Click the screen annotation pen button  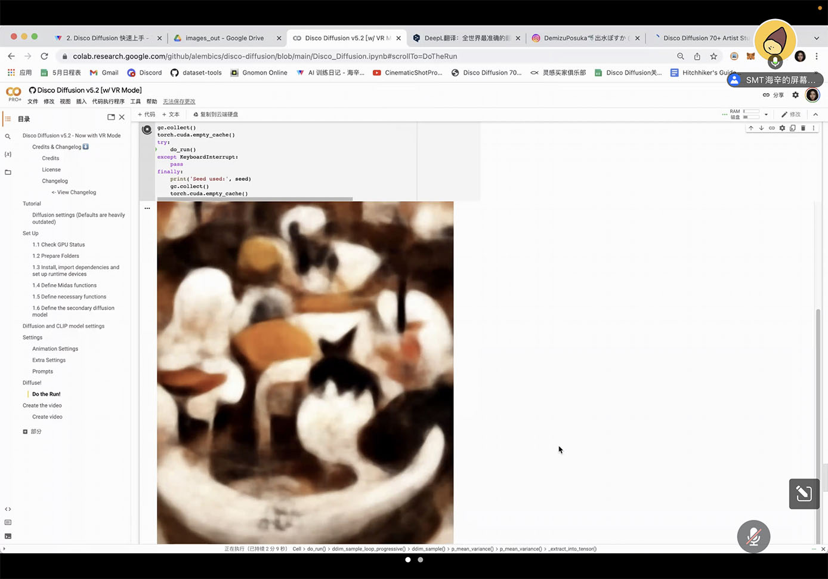coord(804,494)
